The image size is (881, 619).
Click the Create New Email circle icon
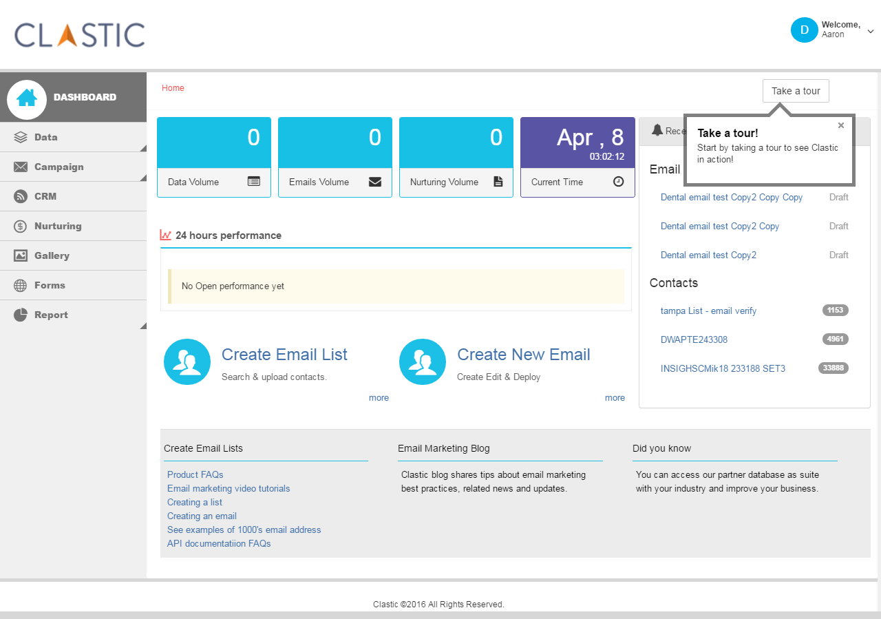[423, 362]
